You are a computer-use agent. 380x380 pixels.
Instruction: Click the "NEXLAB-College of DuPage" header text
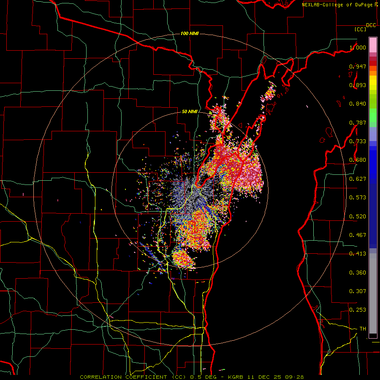[x=337, y=5]
